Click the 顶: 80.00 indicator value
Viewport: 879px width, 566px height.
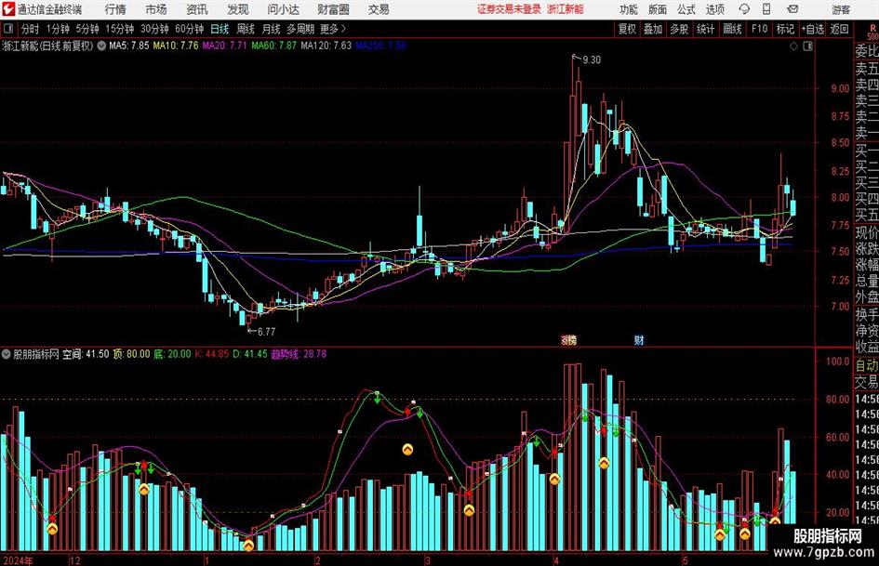[x=132, y=354]
